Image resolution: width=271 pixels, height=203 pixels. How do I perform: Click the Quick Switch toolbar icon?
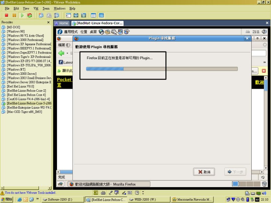(84, 15)
